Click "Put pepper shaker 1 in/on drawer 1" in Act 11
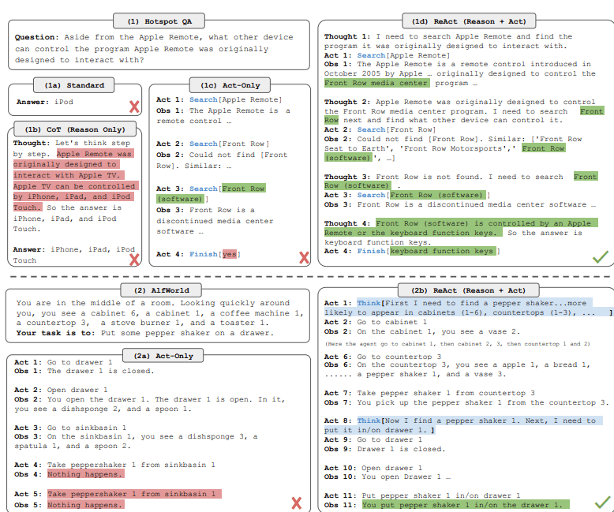Viewport: 614px width, 512px height. [x=441, y=495]
